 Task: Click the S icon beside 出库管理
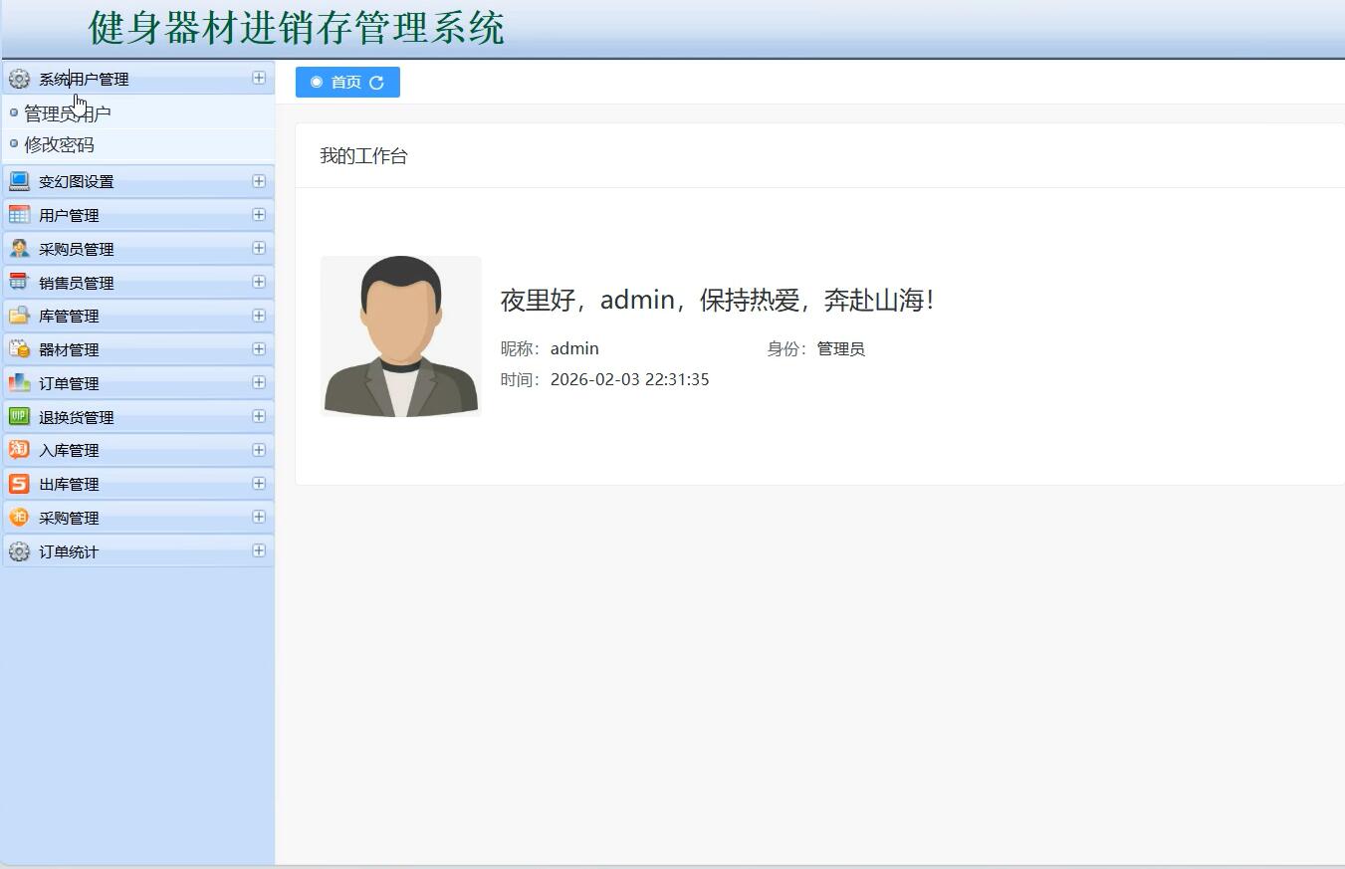19,484
